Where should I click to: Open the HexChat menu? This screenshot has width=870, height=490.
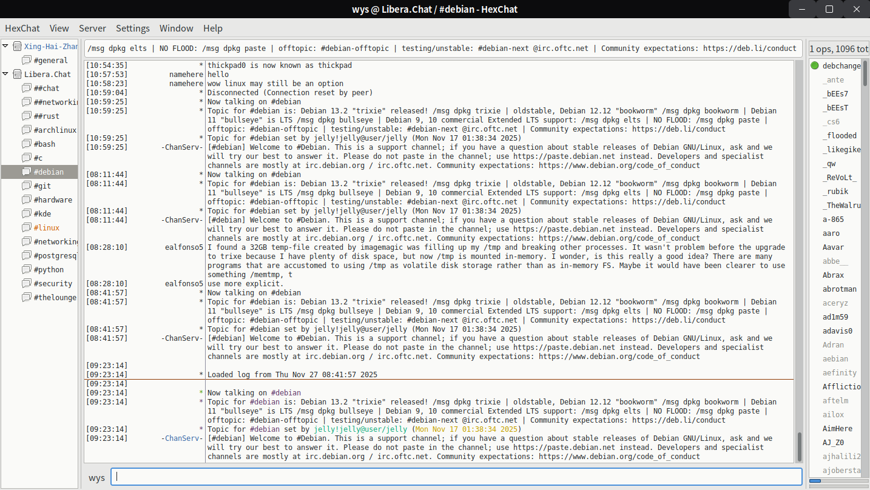[x=22, y=29]
